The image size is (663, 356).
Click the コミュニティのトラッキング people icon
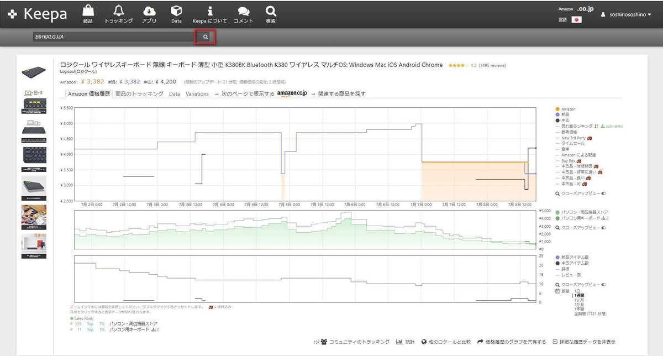pos(324,342)
